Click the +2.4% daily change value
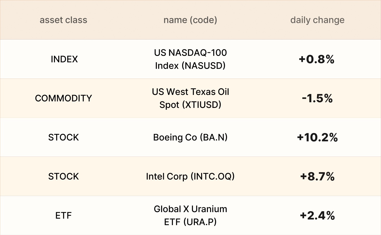This screenshot has height=235, width=381. tap(317, 216)
